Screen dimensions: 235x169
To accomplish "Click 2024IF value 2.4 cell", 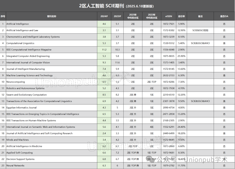I will click(x=104, y=133).
